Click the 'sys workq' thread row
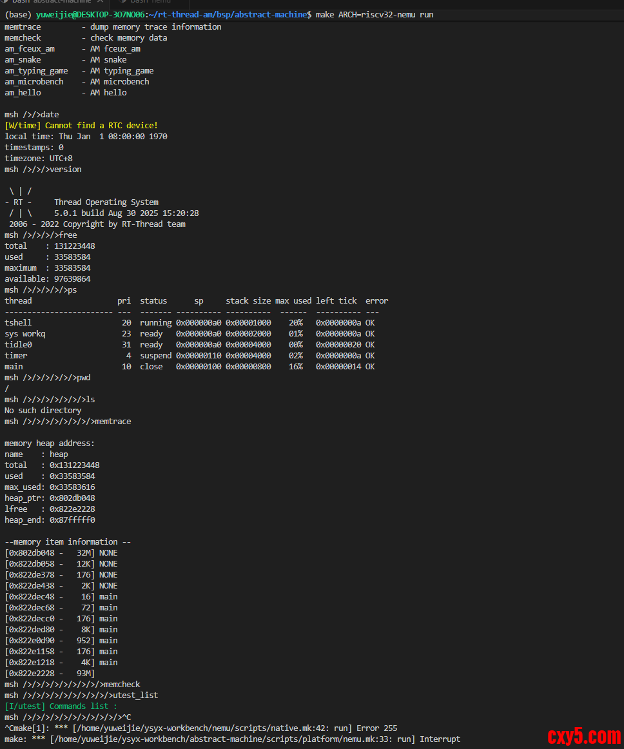This screenshot has width=624, height=749. (190, 333)
